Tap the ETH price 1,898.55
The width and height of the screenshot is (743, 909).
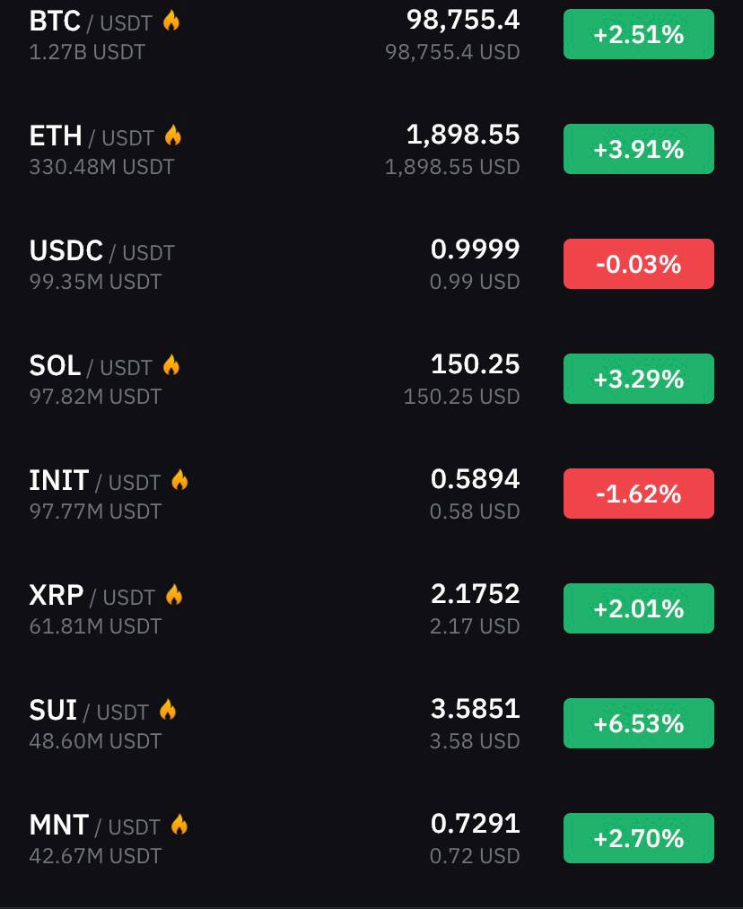coord(462,135)
